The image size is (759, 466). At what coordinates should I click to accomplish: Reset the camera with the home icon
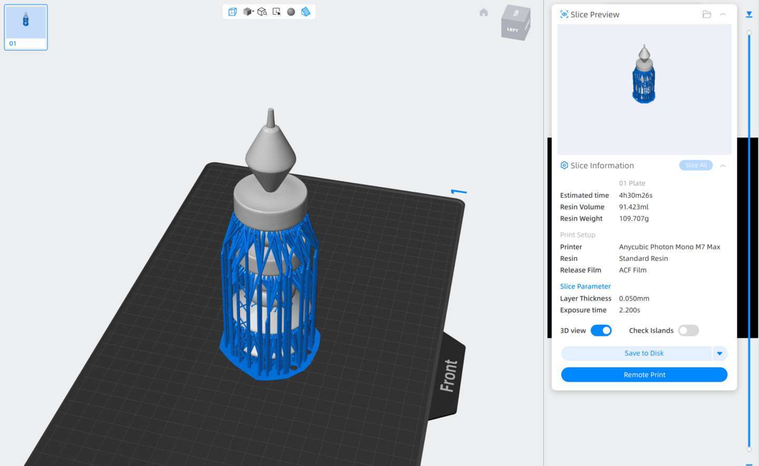tap(484, 12)
